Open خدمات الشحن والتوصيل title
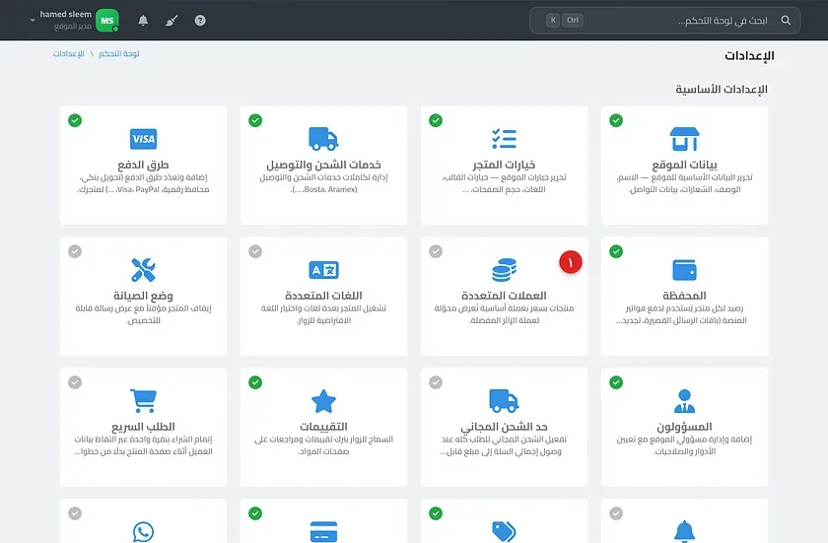 (323, 165)
